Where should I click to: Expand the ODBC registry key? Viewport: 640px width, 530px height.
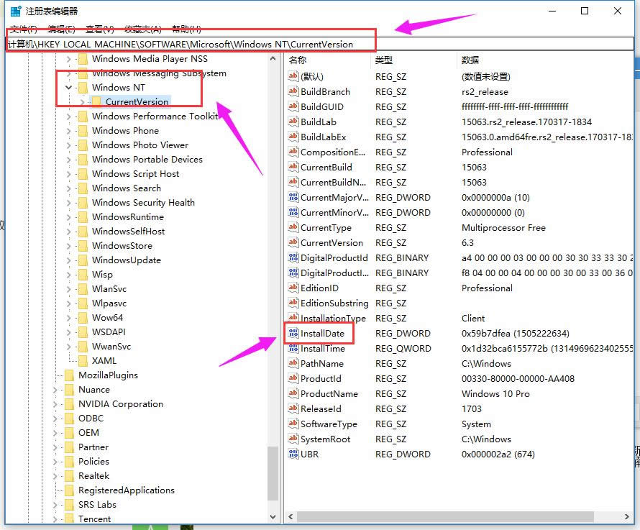[55, 419]
